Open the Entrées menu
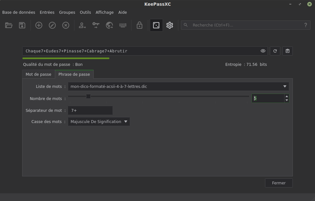Image resolution: width=315 pixels, height=201 pixels. (47, 12)
